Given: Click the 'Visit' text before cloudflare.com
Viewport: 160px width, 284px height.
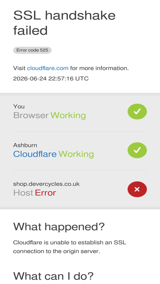Looking at the screenshot, I should tap(19, 68).
